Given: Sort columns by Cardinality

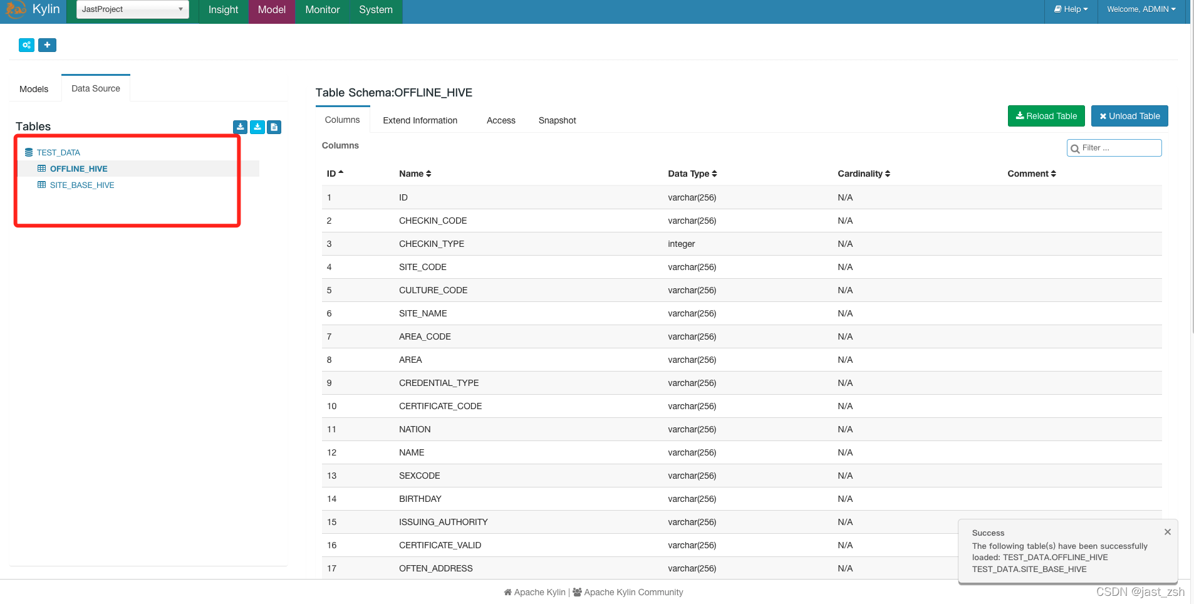Looking at the screenshot, I should [864, 174].
